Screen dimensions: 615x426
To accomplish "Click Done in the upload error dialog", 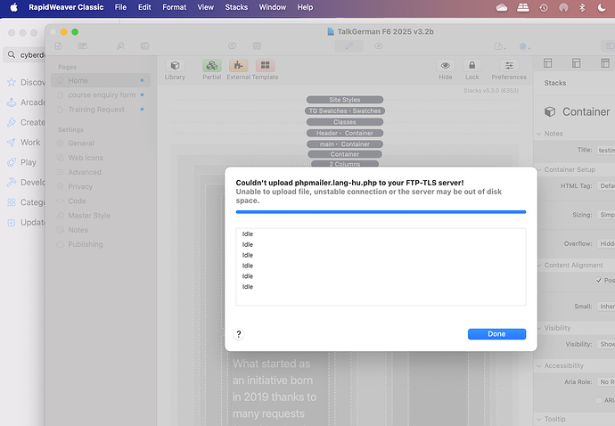I will (496, 334).
